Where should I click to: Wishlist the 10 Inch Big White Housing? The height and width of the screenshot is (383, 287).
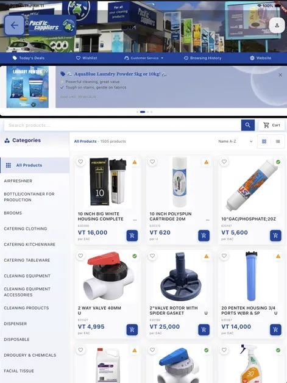pos(80,162)
